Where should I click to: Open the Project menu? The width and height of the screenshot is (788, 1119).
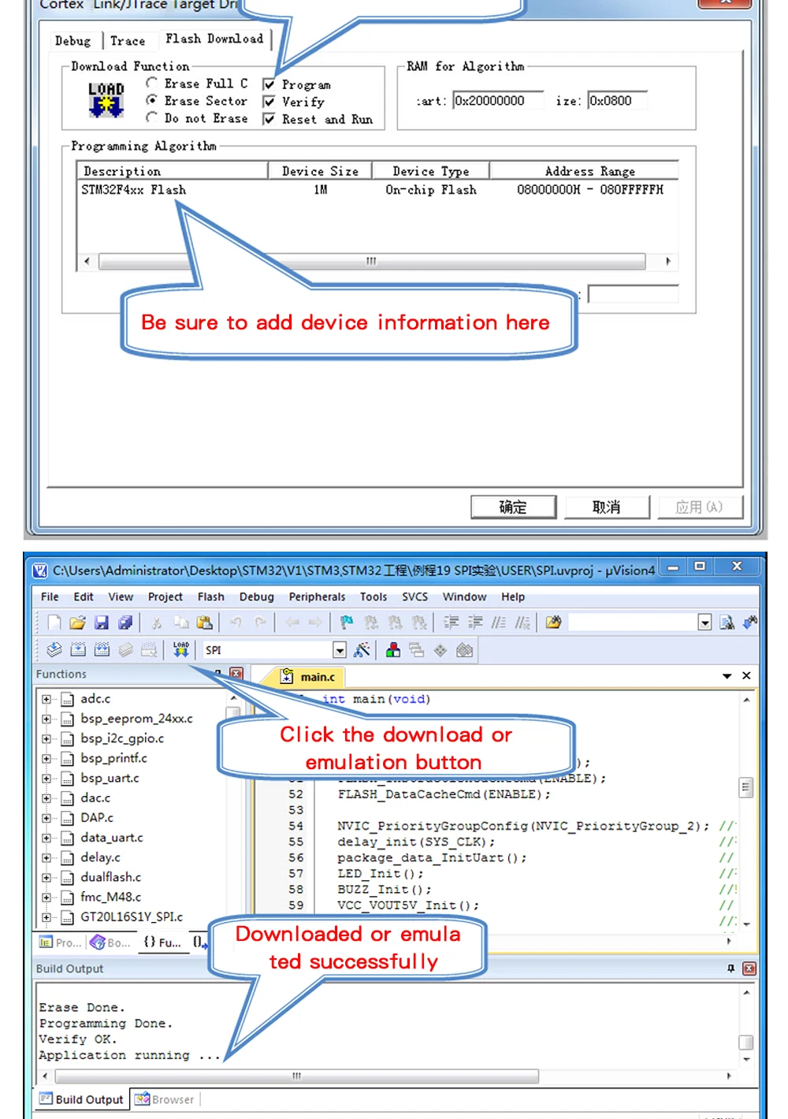pyautogui.click(x=165, y=597)
